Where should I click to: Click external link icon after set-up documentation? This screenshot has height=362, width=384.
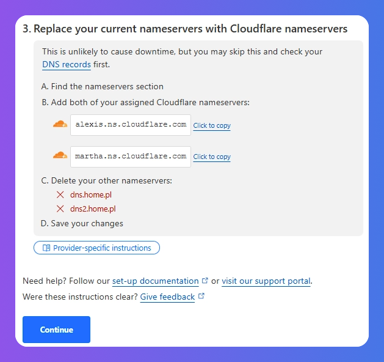tap(205, 280)
